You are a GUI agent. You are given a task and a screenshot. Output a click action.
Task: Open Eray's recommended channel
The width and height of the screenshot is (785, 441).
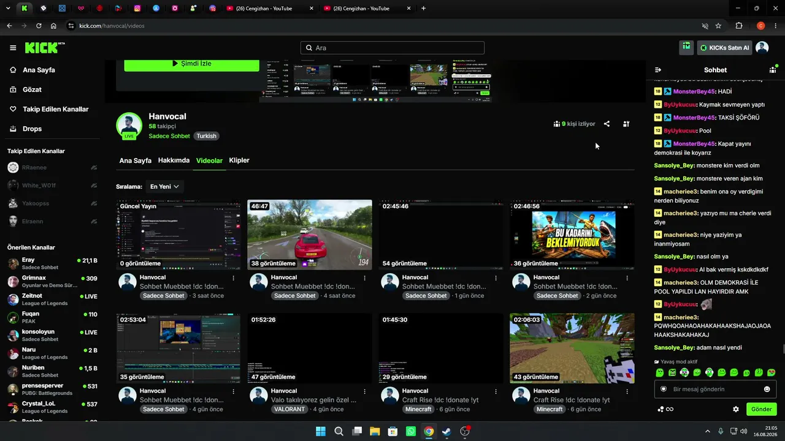pos(52,263)
